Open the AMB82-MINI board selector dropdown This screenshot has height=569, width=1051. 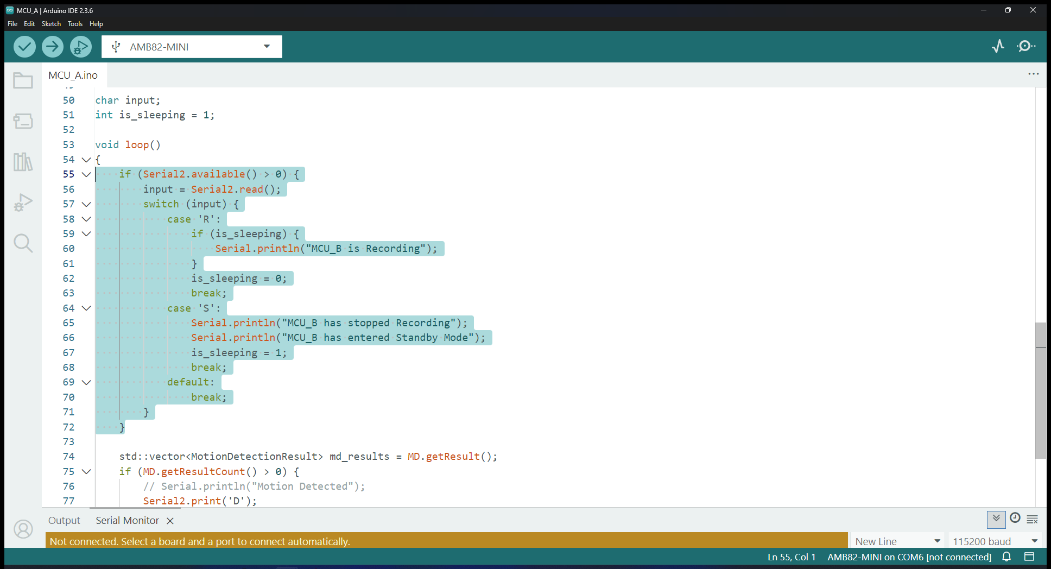(x=192, y=47)
